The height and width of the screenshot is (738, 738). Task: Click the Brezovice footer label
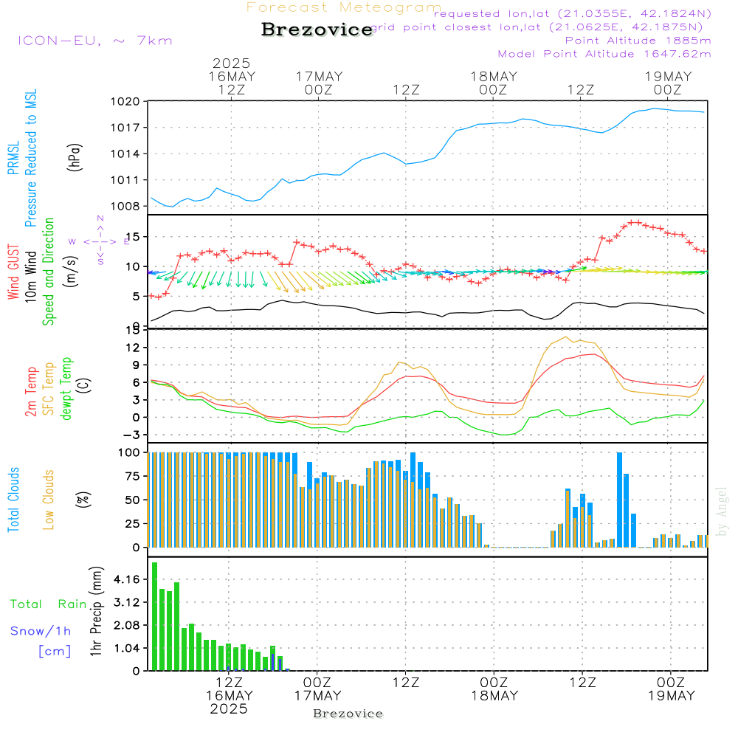pyautogui.click(x=348, y=714)
